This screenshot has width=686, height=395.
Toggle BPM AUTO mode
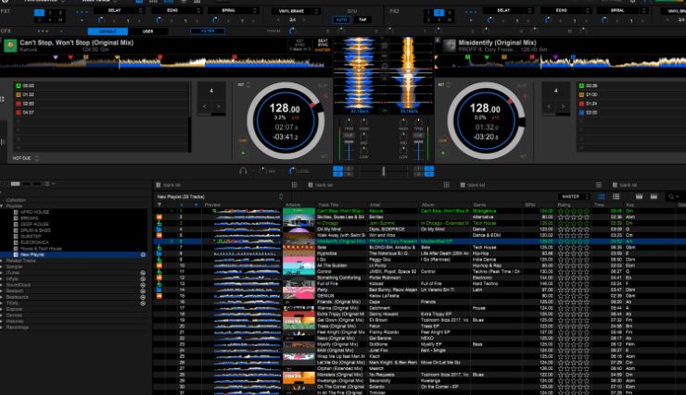pos(341,19)
